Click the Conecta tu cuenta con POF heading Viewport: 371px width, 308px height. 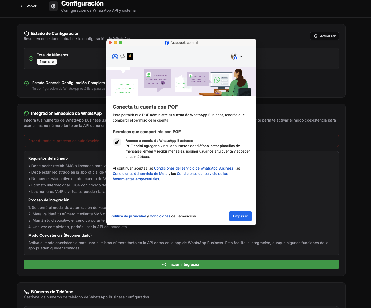coord(145,107)
